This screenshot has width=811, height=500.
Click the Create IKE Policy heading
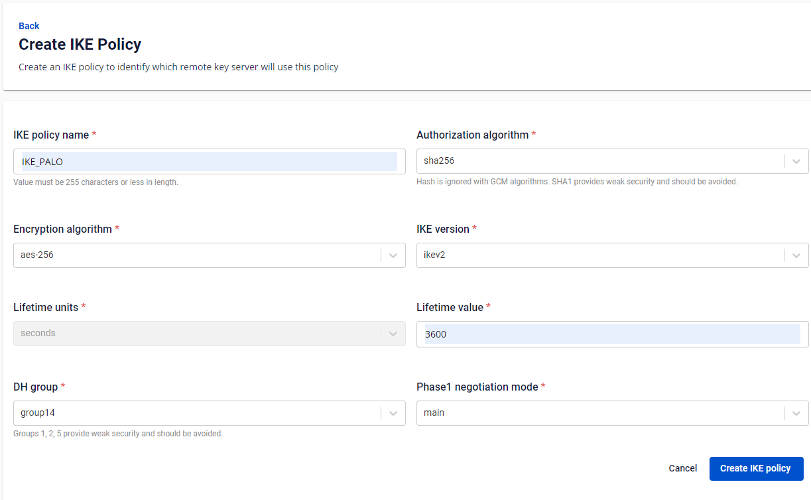80,44
